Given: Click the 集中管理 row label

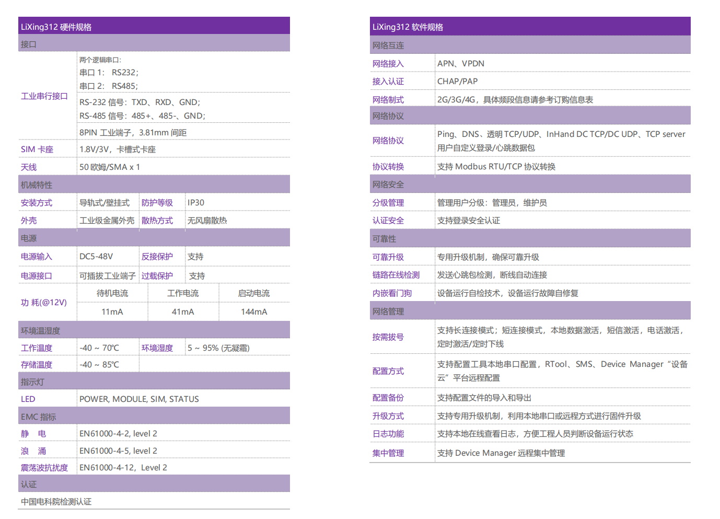Looking at the screenshot, I should 388,453.
